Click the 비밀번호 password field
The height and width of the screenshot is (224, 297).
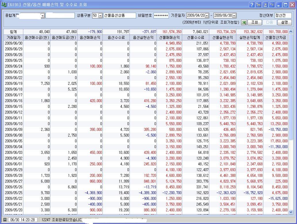point(161,16)
